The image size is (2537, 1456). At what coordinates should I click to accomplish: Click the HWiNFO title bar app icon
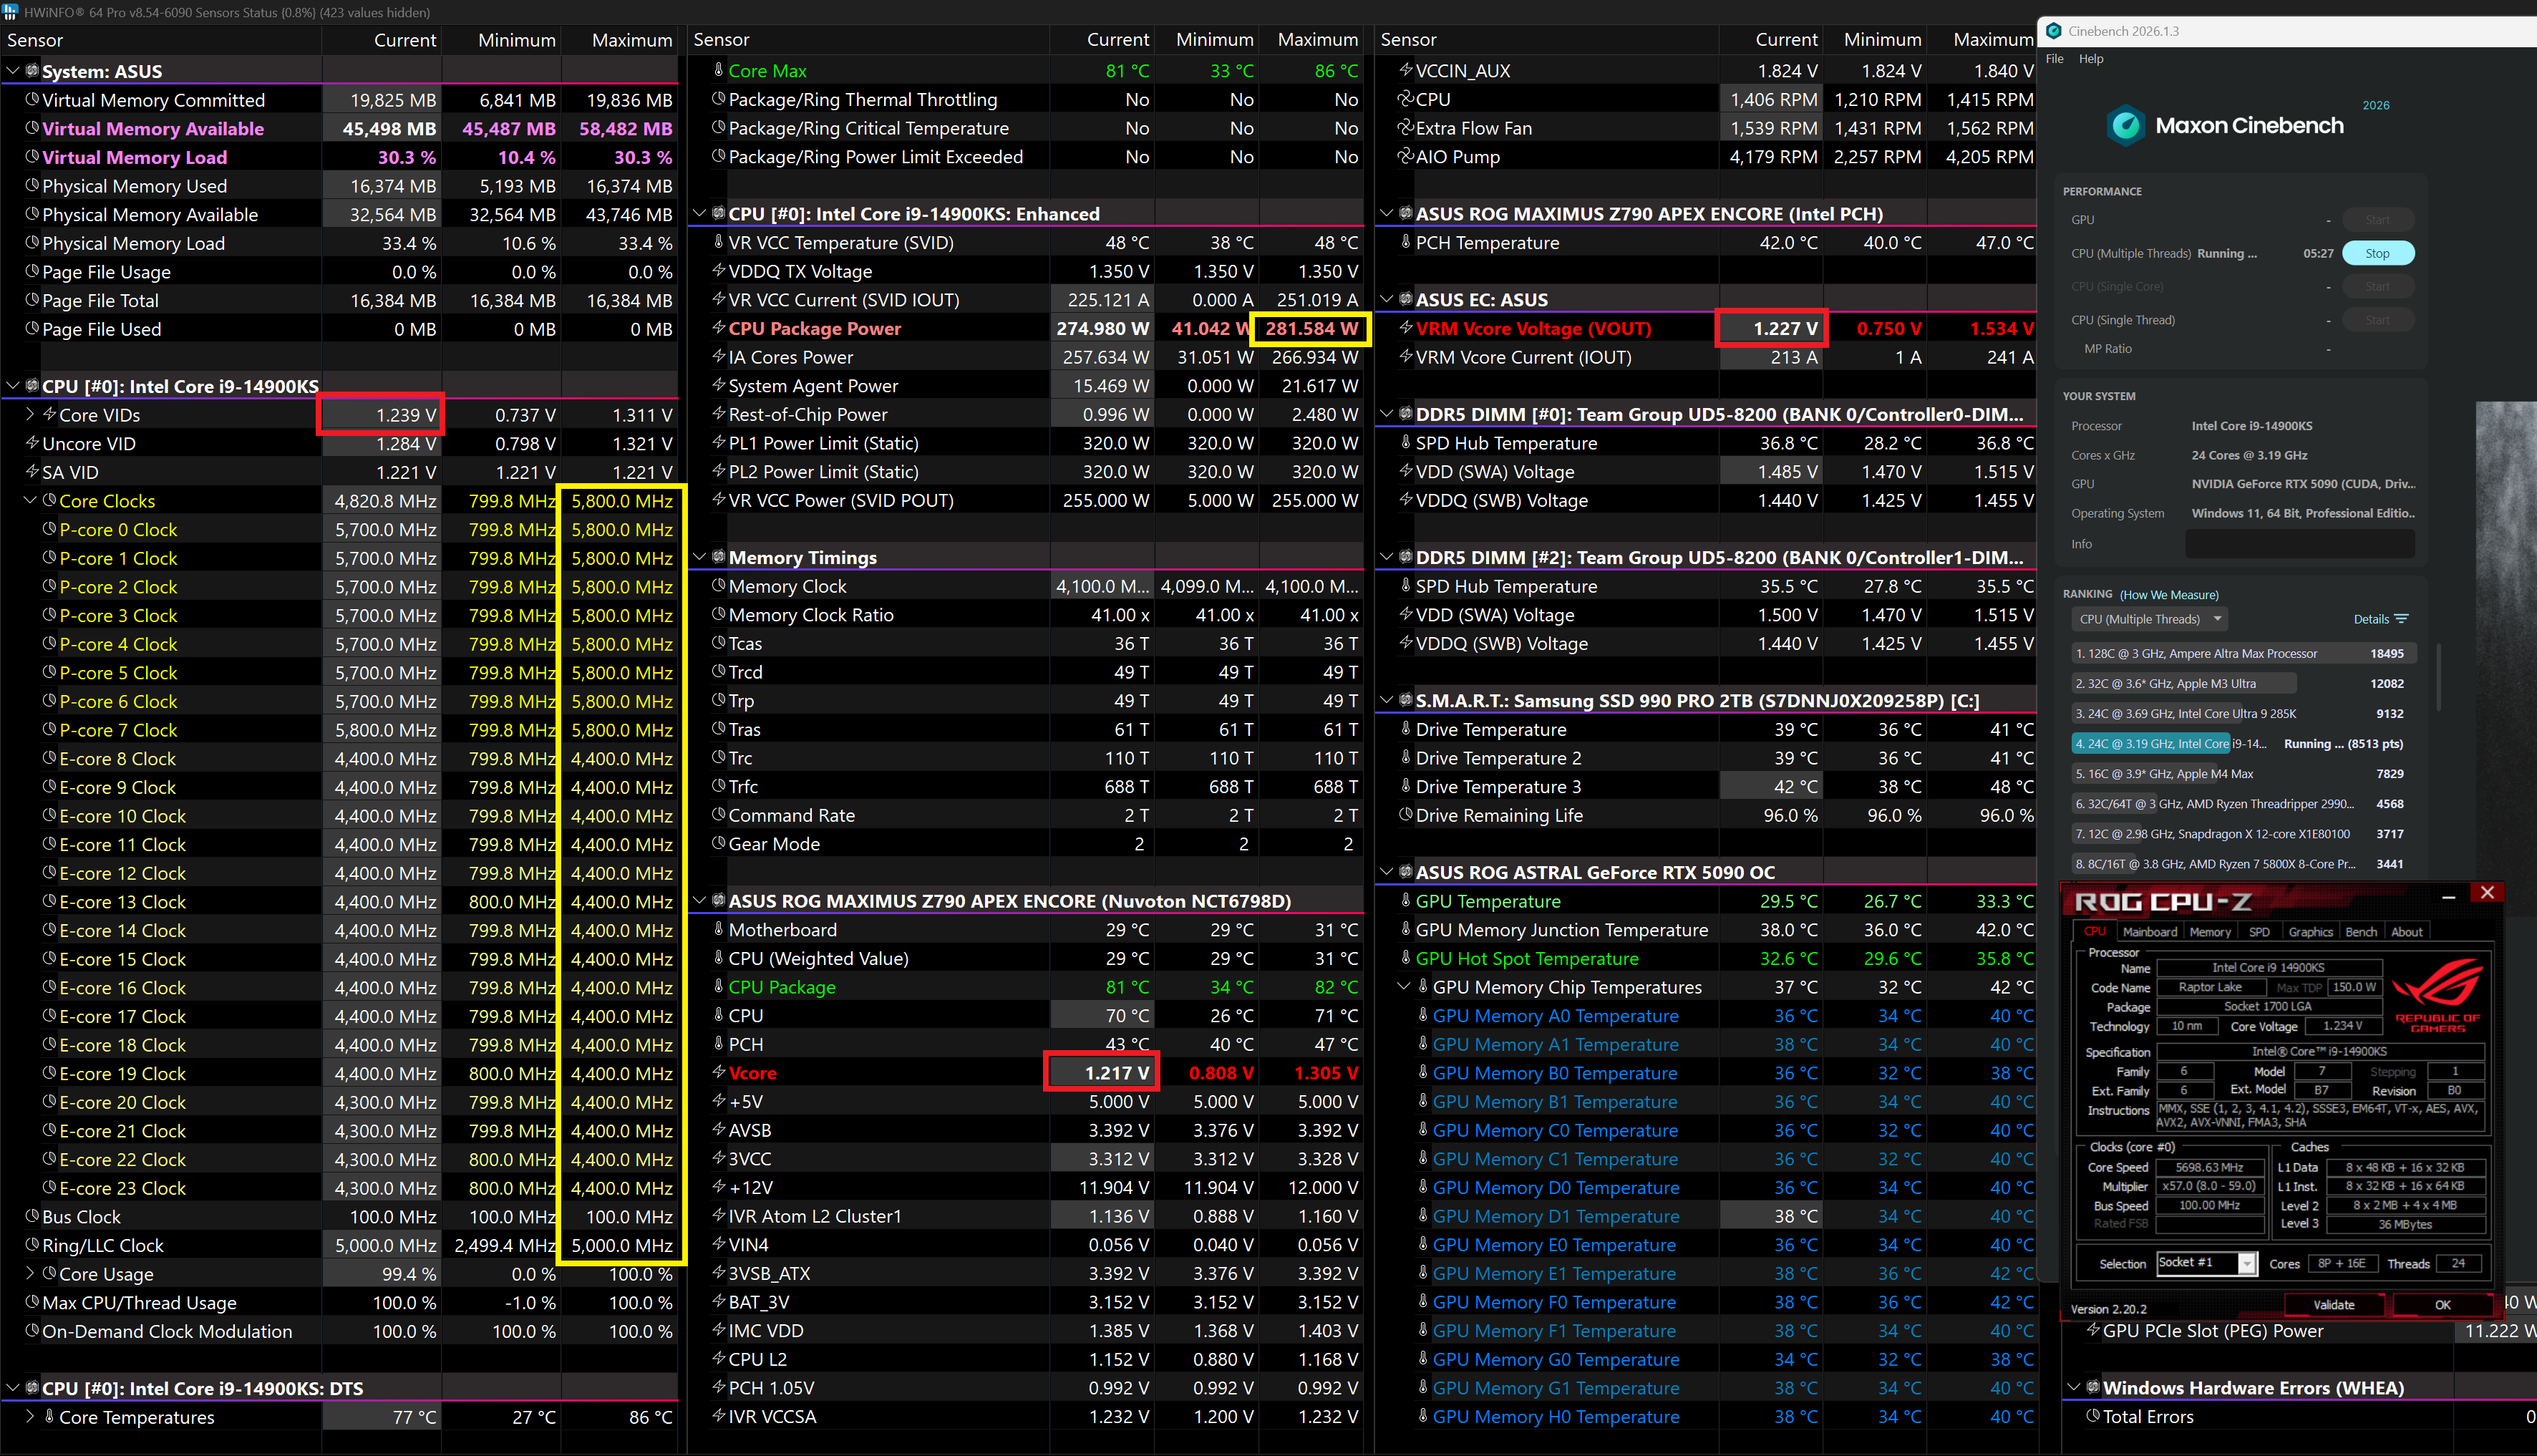click(10, 12)
